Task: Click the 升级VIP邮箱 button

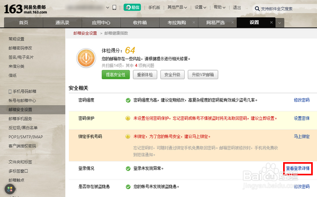Action: (203, 74)
